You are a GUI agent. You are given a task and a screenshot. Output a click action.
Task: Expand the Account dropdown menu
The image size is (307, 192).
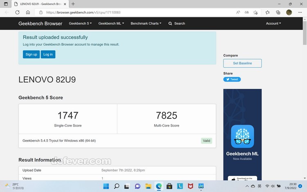click(x=273, y=23)
